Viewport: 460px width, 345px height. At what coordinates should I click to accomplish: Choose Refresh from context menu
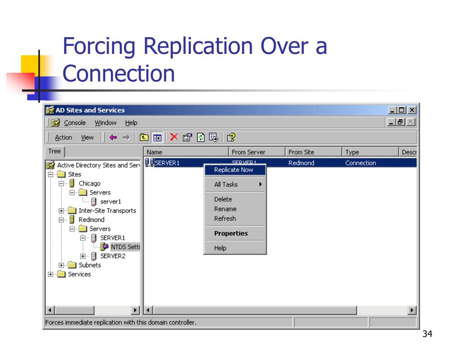click(x=235, y=219)
